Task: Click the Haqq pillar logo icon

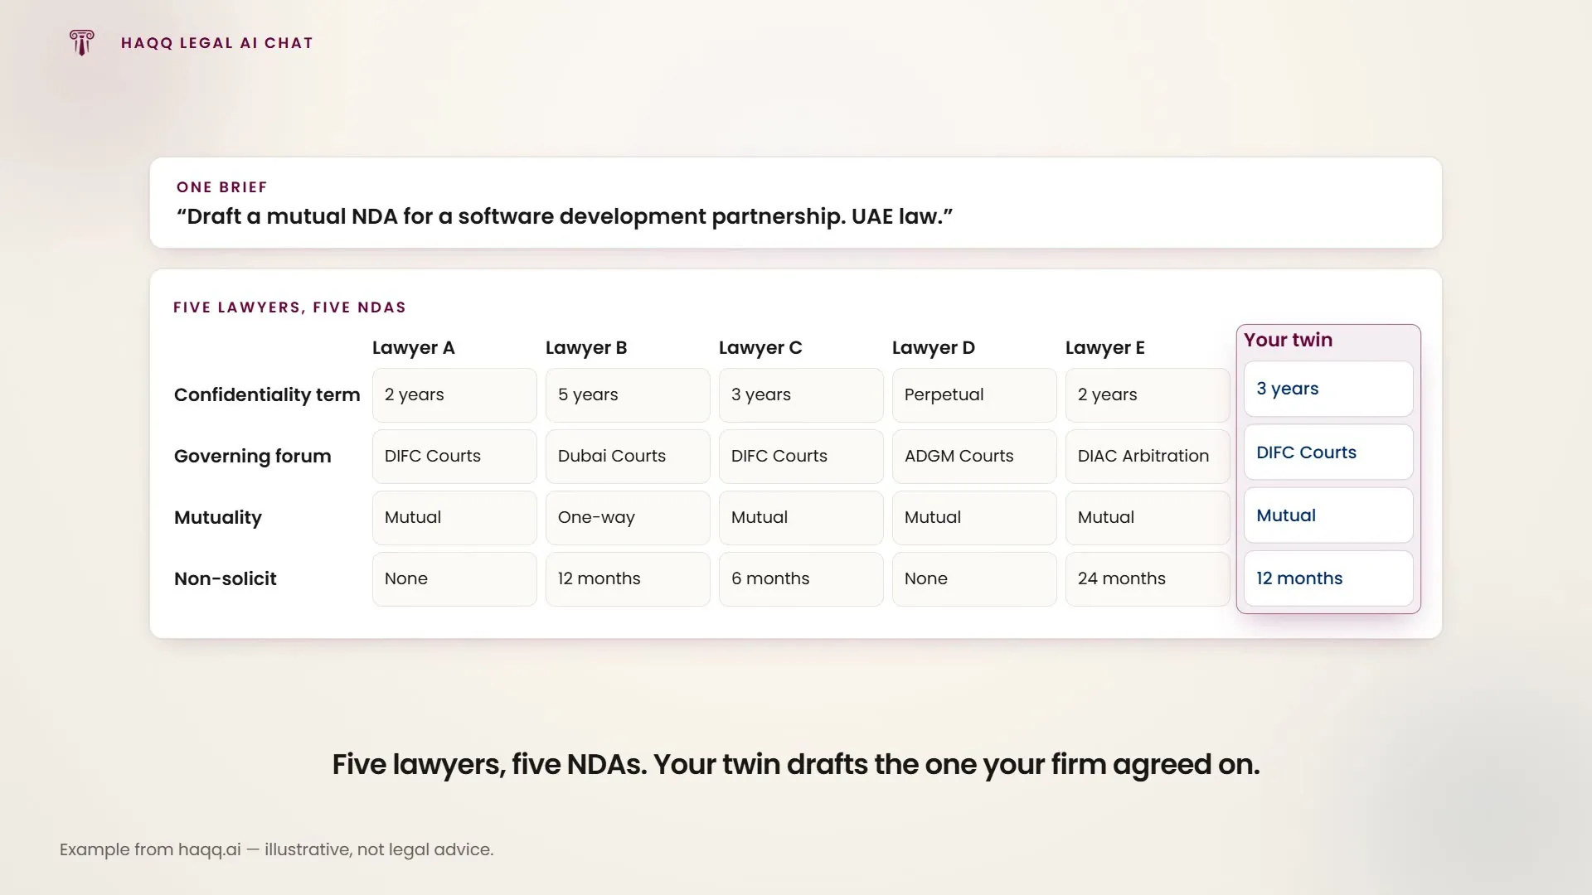Action: pos(81,42)
